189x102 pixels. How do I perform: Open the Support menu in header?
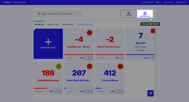click(x=168, y=3)
